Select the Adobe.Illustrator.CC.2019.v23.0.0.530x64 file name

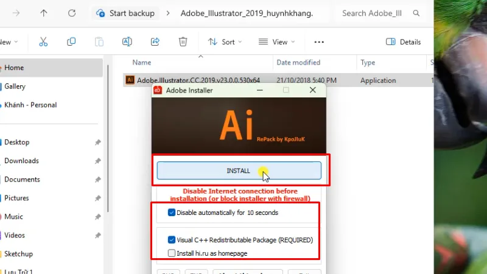(198, 80)
